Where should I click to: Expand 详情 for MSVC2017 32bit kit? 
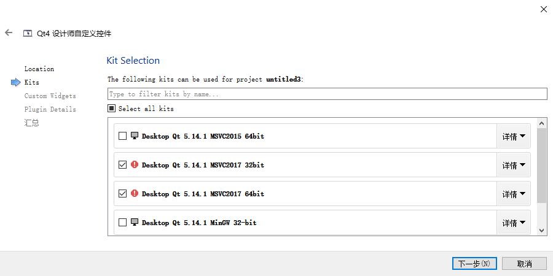[x=514, y=165]
